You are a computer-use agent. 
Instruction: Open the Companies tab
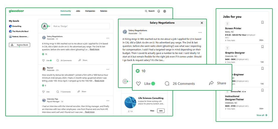pyautogui.click(x=90, y=11)
